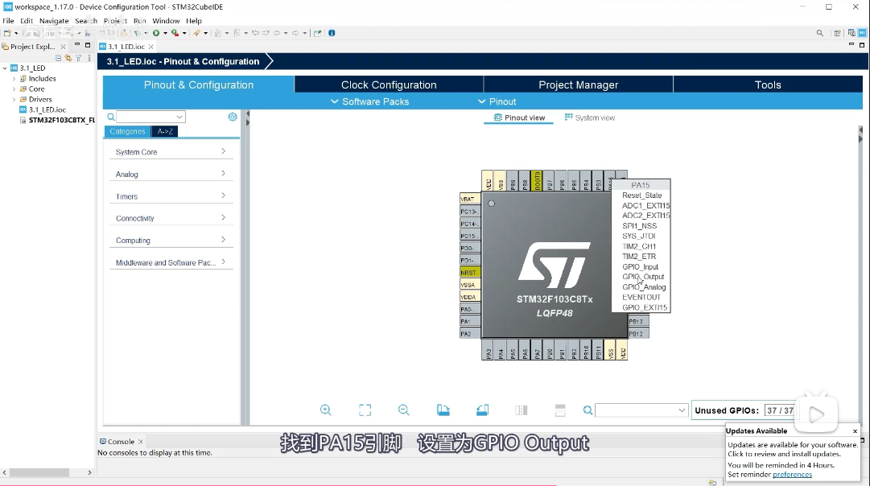Click the blue information icon in the toolbar
Image resolution: width=870 pixels, height=486 pixels.
click(332, 33)
